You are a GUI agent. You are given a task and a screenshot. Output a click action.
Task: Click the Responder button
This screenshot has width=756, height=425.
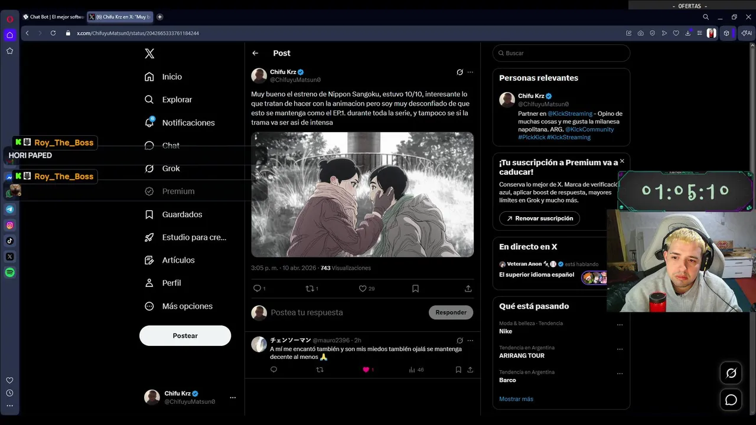[x=451, y=312]
